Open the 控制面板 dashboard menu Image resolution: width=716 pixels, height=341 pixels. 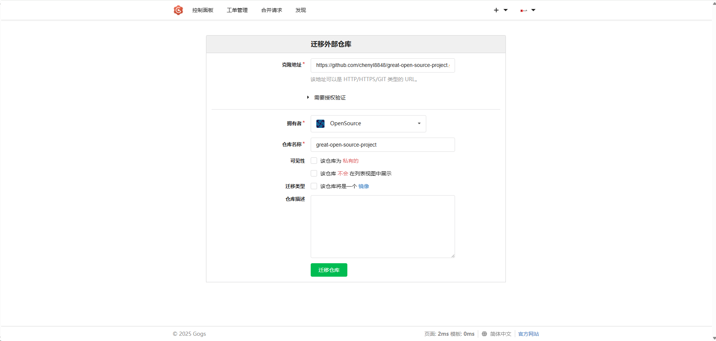(203, 10)
